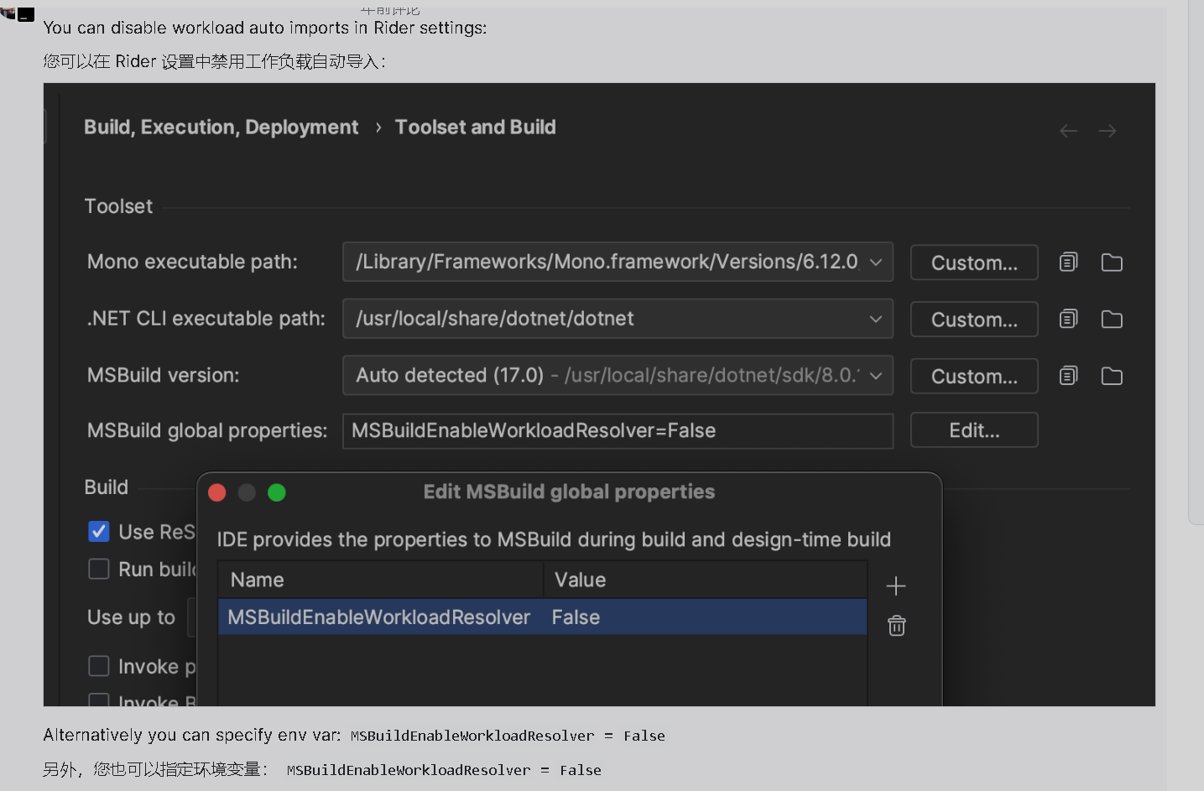Image resolution: width=1204 pixels, height=791 pixels.
Task: Enable the Run build checkbox
Action: tap(98, 569)
